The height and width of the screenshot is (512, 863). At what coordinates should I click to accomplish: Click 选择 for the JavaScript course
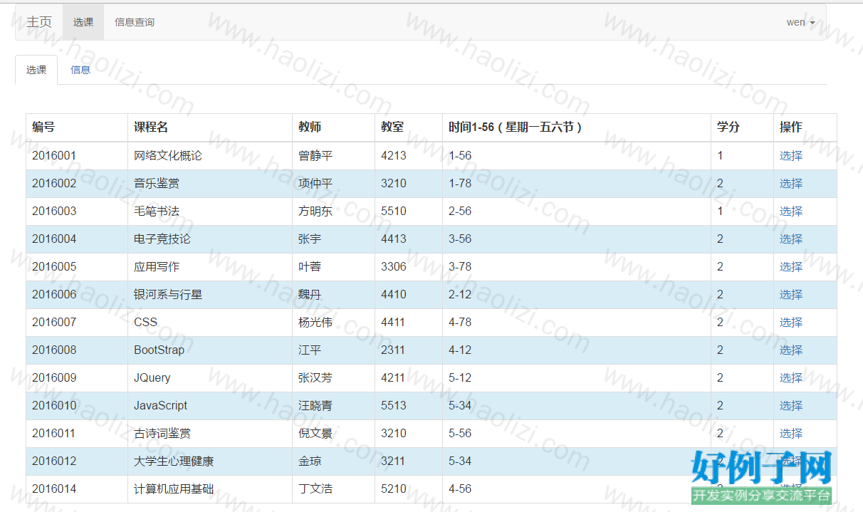click(x=791, y=405)
